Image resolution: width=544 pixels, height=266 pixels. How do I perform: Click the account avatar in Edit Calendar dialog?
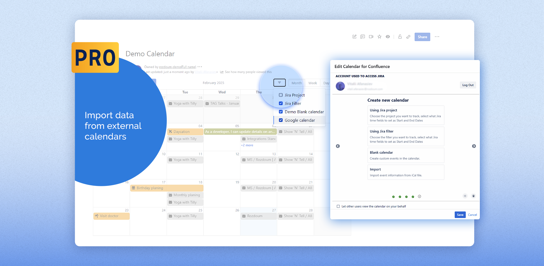[340, 86]
